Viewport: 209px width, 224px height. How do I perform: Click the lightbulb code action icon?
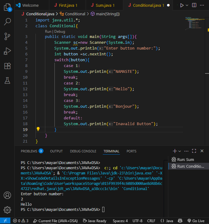[x=38, y=129]
